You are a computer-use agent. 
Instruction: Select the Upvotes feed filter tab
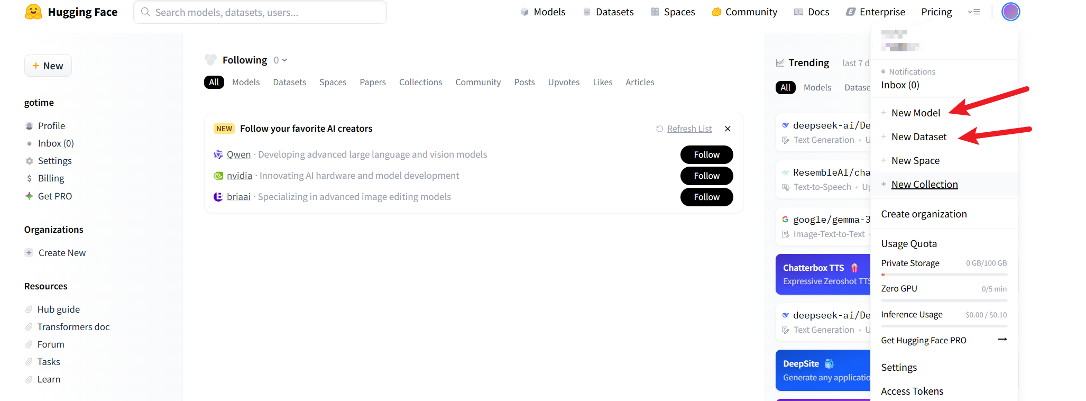pyautogui.click(x=564, y=82)
